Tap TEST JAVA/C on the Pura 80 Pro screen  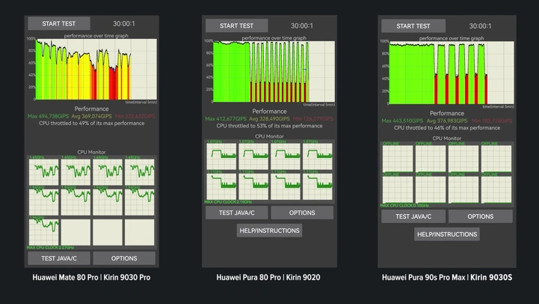[x=236, y=213]
